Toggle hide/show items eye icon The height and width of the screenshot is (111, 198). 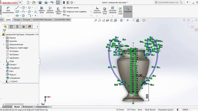pos(127,20)
